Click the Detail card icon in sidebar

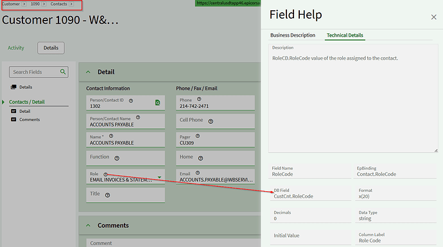click(x=13, y=111)
